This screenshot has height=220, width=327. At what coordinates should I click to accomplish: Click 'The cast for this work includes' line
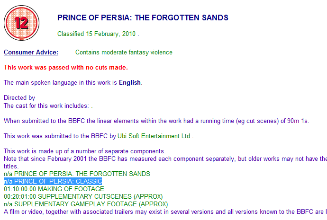coord(47,106)
